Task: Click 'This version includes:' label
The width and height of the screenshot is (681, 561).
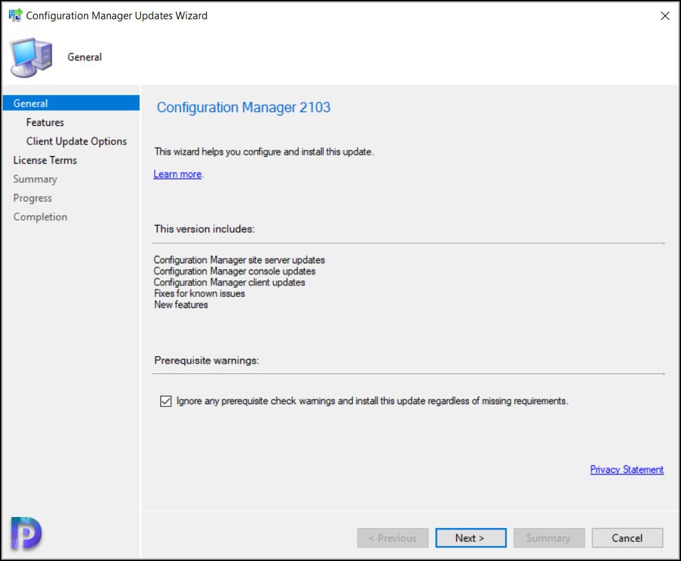Action: 204,229
